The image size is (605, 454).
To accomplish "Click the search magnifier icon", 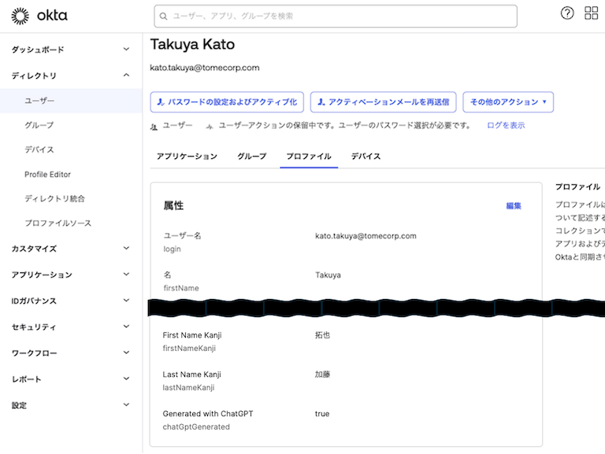I will 163,16.
